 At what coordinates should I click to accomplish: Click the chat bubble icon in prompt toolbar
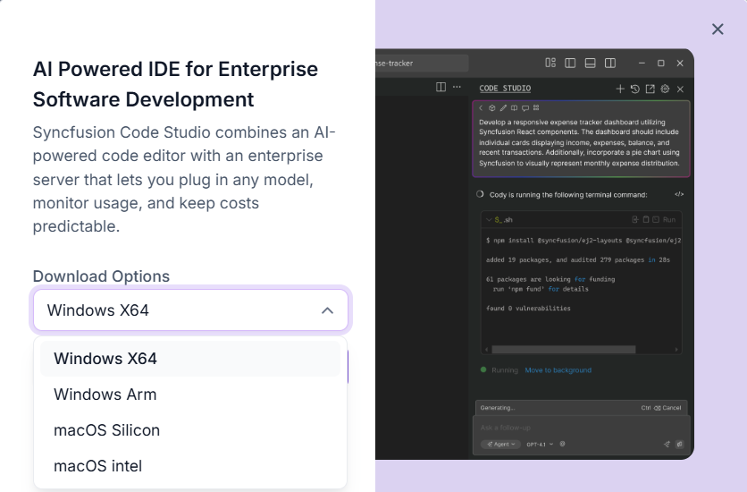pyautogui.click(x=525, y=108)
